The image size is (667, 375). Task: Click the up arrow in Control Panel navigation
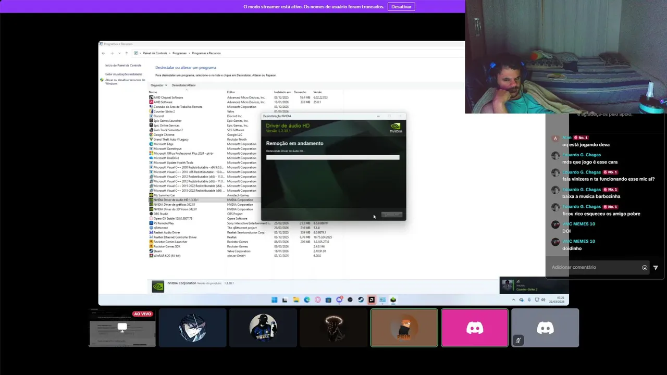pyautogui.click(x=127, y=53)
